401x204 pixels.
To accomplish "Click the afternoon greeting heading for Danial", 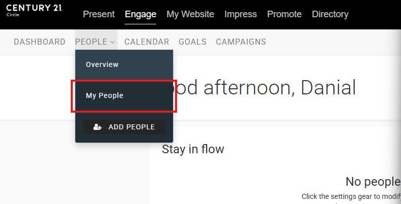I will coord(265,88).
